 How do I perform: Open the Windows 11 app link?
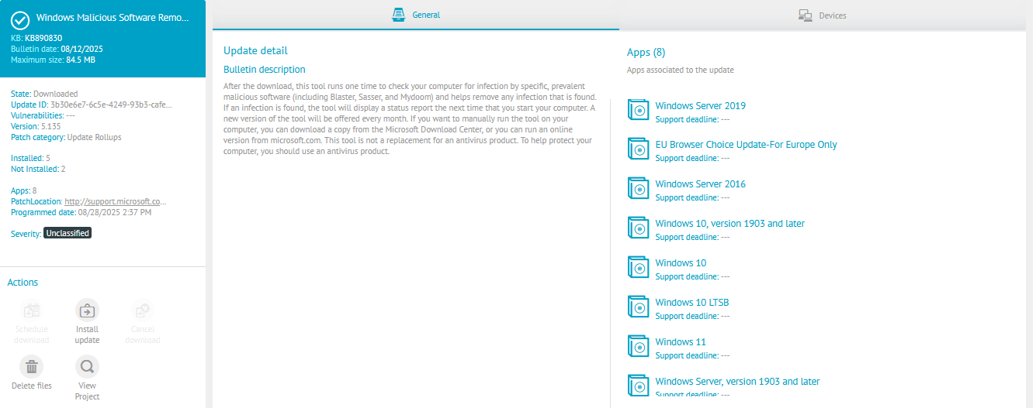pyautogui.click(x=681, y=342)
